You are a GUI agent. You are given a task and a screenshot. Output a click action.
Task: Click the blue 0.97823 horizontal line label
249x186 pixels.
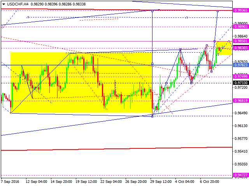[x=241, y=65]
